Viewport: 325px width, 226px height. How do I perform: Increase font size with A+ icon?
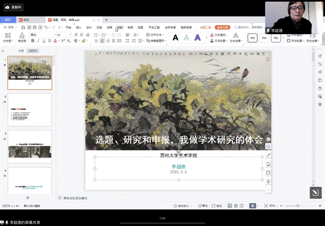click(76, 35)
